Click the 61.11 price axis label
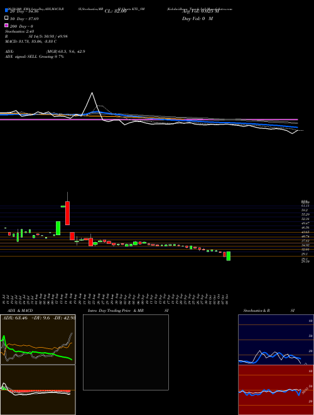The height and width of the screenshot is (415, 314). tap(305, 206)
